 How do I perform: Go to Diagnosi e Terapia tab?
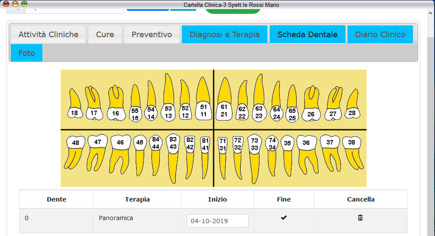click(224, 34)
